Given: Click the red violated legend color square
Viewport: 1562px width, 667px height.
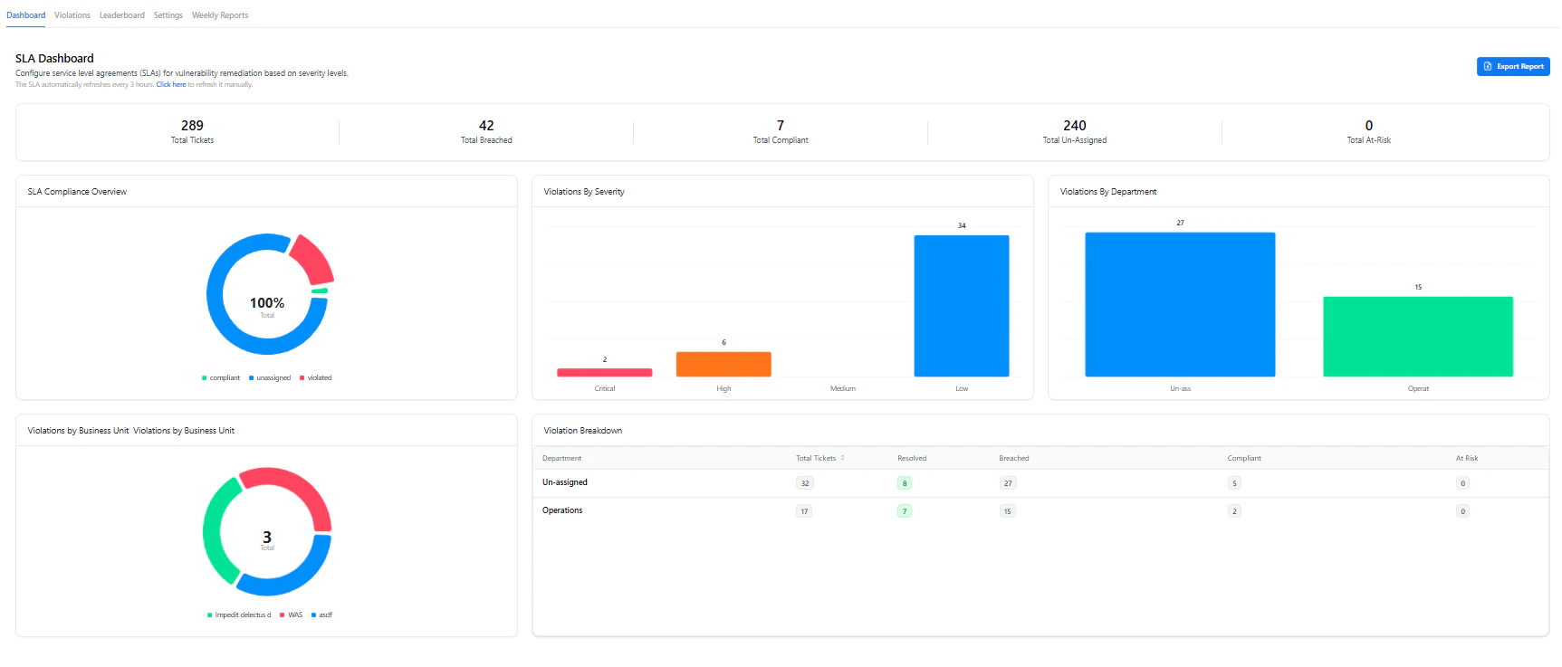Looking at the screenshot, I should (x=302, y=378).
